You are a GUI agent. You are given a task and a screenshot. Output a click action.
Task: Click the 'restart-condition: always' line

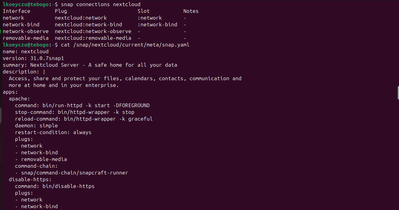pyautogui.click(x=53, y=132)
